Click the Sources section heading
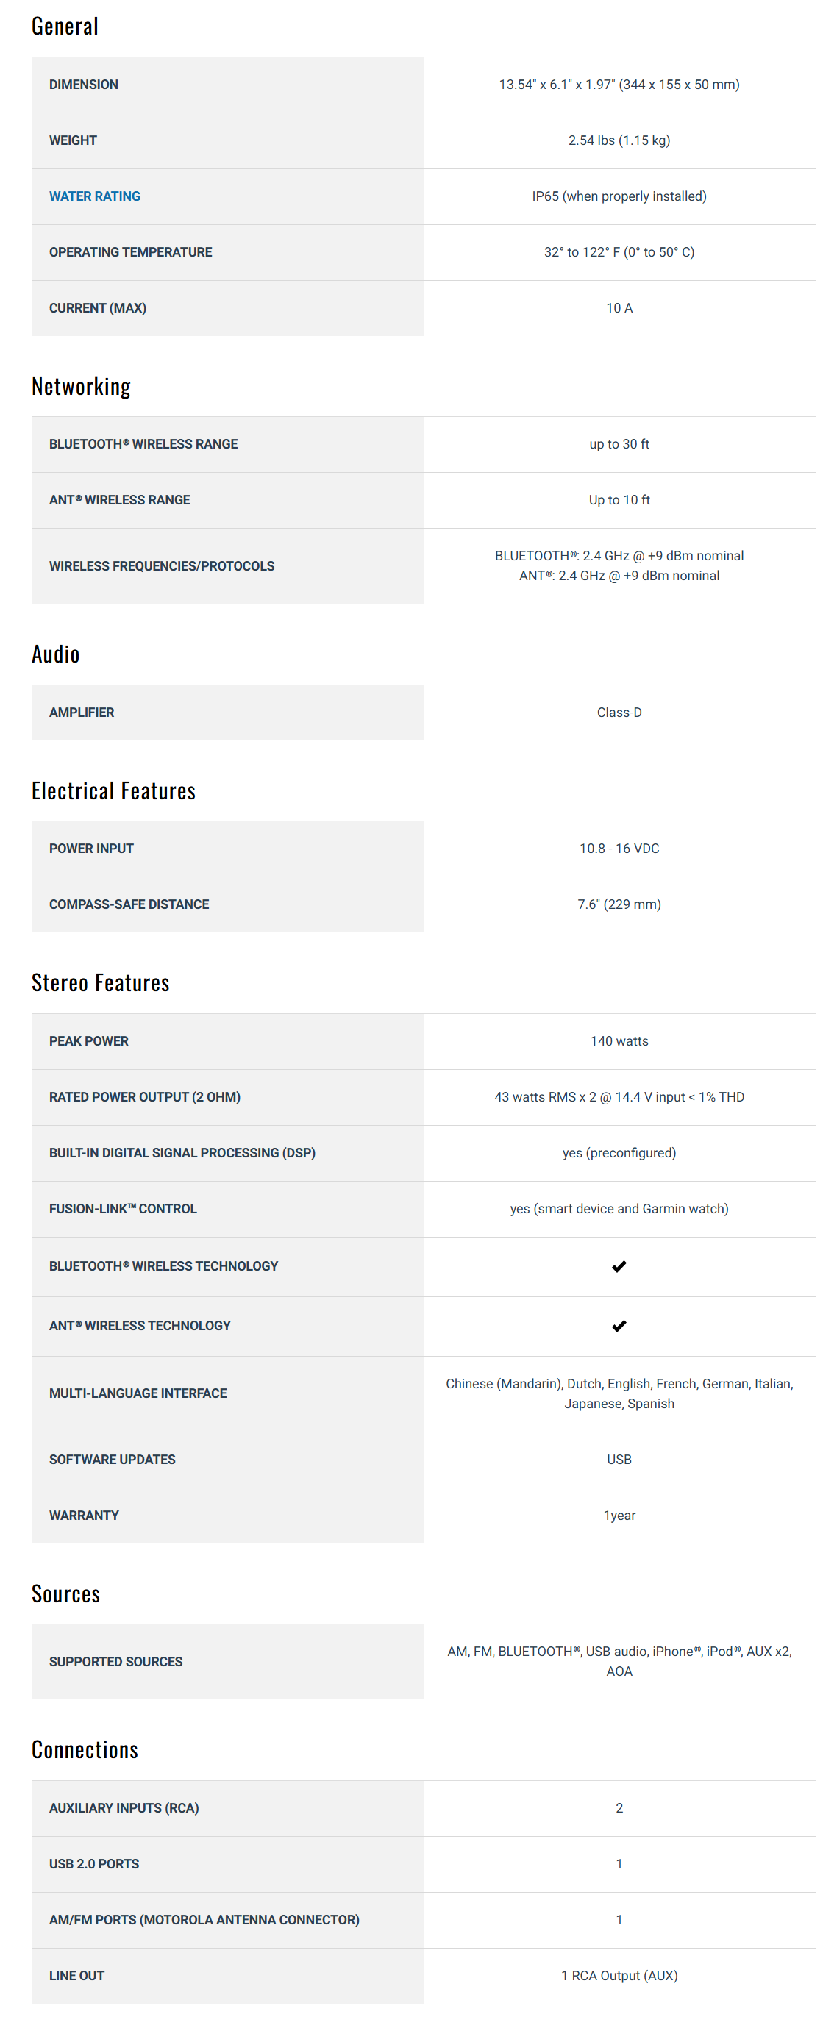 (65, 1593)
